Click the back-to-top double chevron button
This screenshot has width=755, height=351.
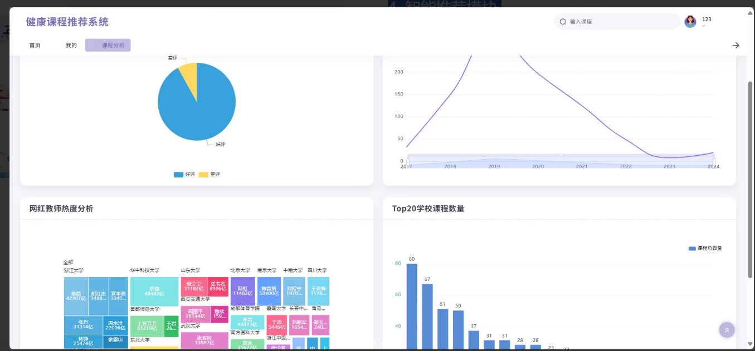click(x=727, y=330)
